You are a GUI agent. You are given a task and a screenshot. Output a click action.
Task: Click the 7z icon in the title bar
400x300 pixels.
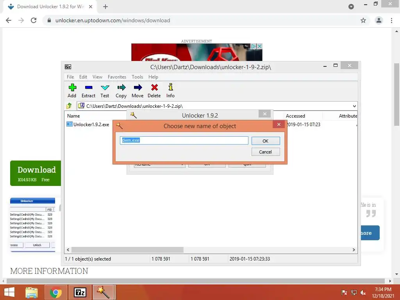point(68,67)
